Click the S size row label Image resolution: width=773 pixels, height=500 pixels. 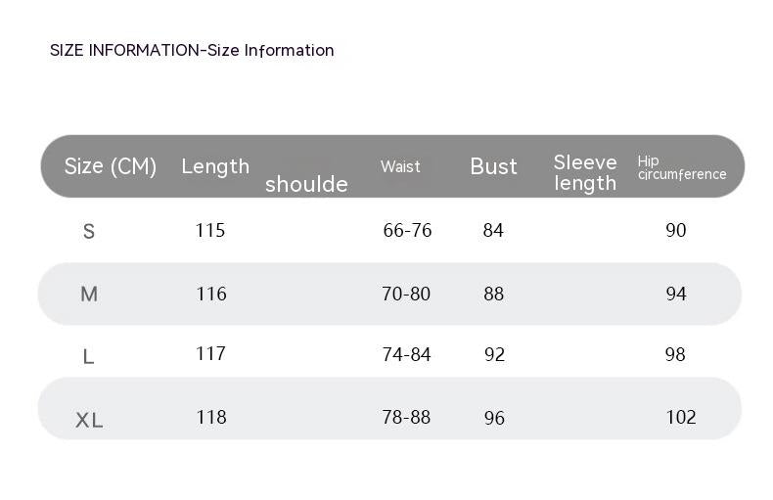point(89,231)
